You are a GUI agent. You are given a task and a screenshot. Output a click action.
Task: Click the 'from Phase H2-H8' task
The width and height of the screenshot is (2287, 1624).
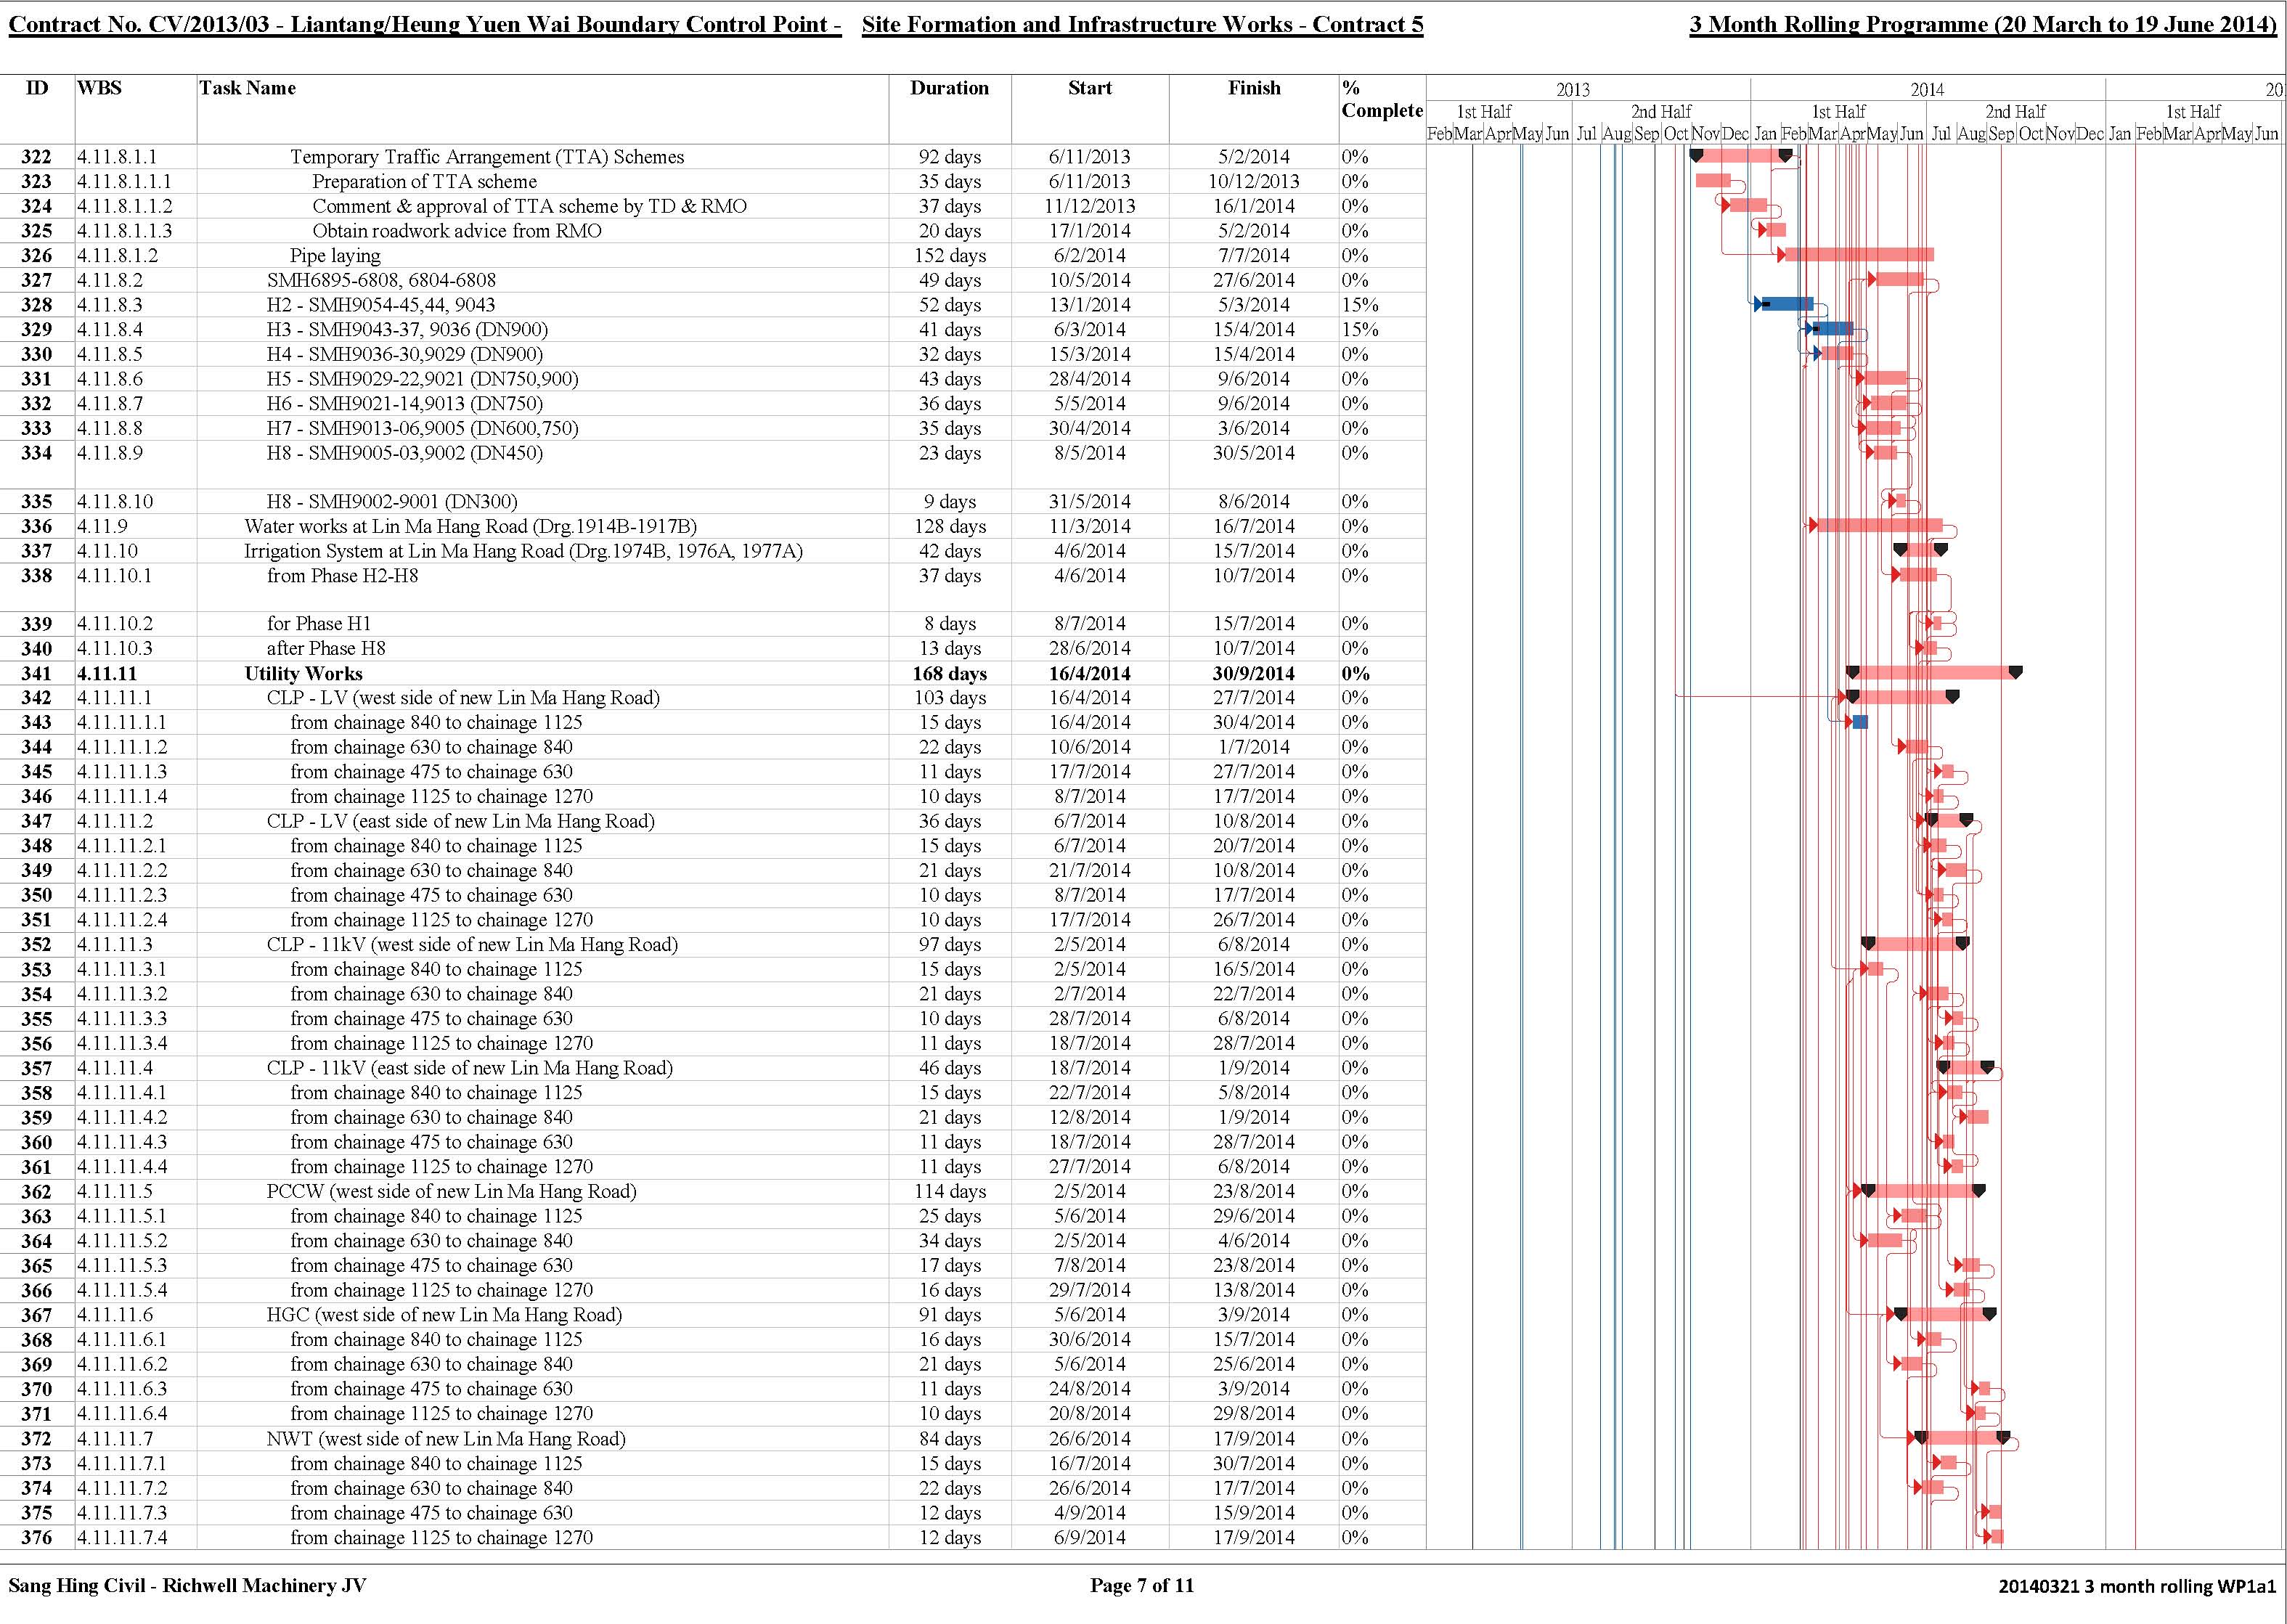[x=342, y=576]
